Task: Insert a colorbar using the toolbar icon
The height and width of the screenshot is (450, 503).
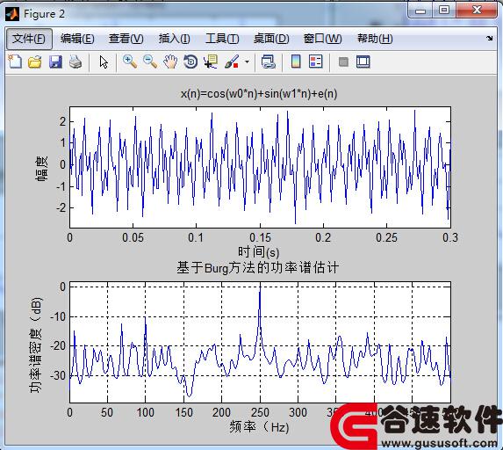Action: [296, 62]
